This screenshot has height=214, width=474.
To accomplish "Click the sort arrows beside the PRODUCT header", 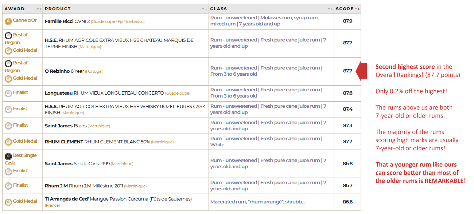I will tap(204, 9).
